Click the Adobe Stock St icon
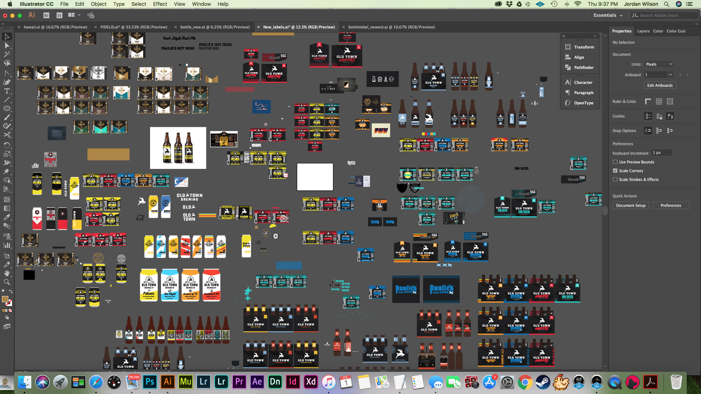The image size is (701, 394). pos(59,15)
